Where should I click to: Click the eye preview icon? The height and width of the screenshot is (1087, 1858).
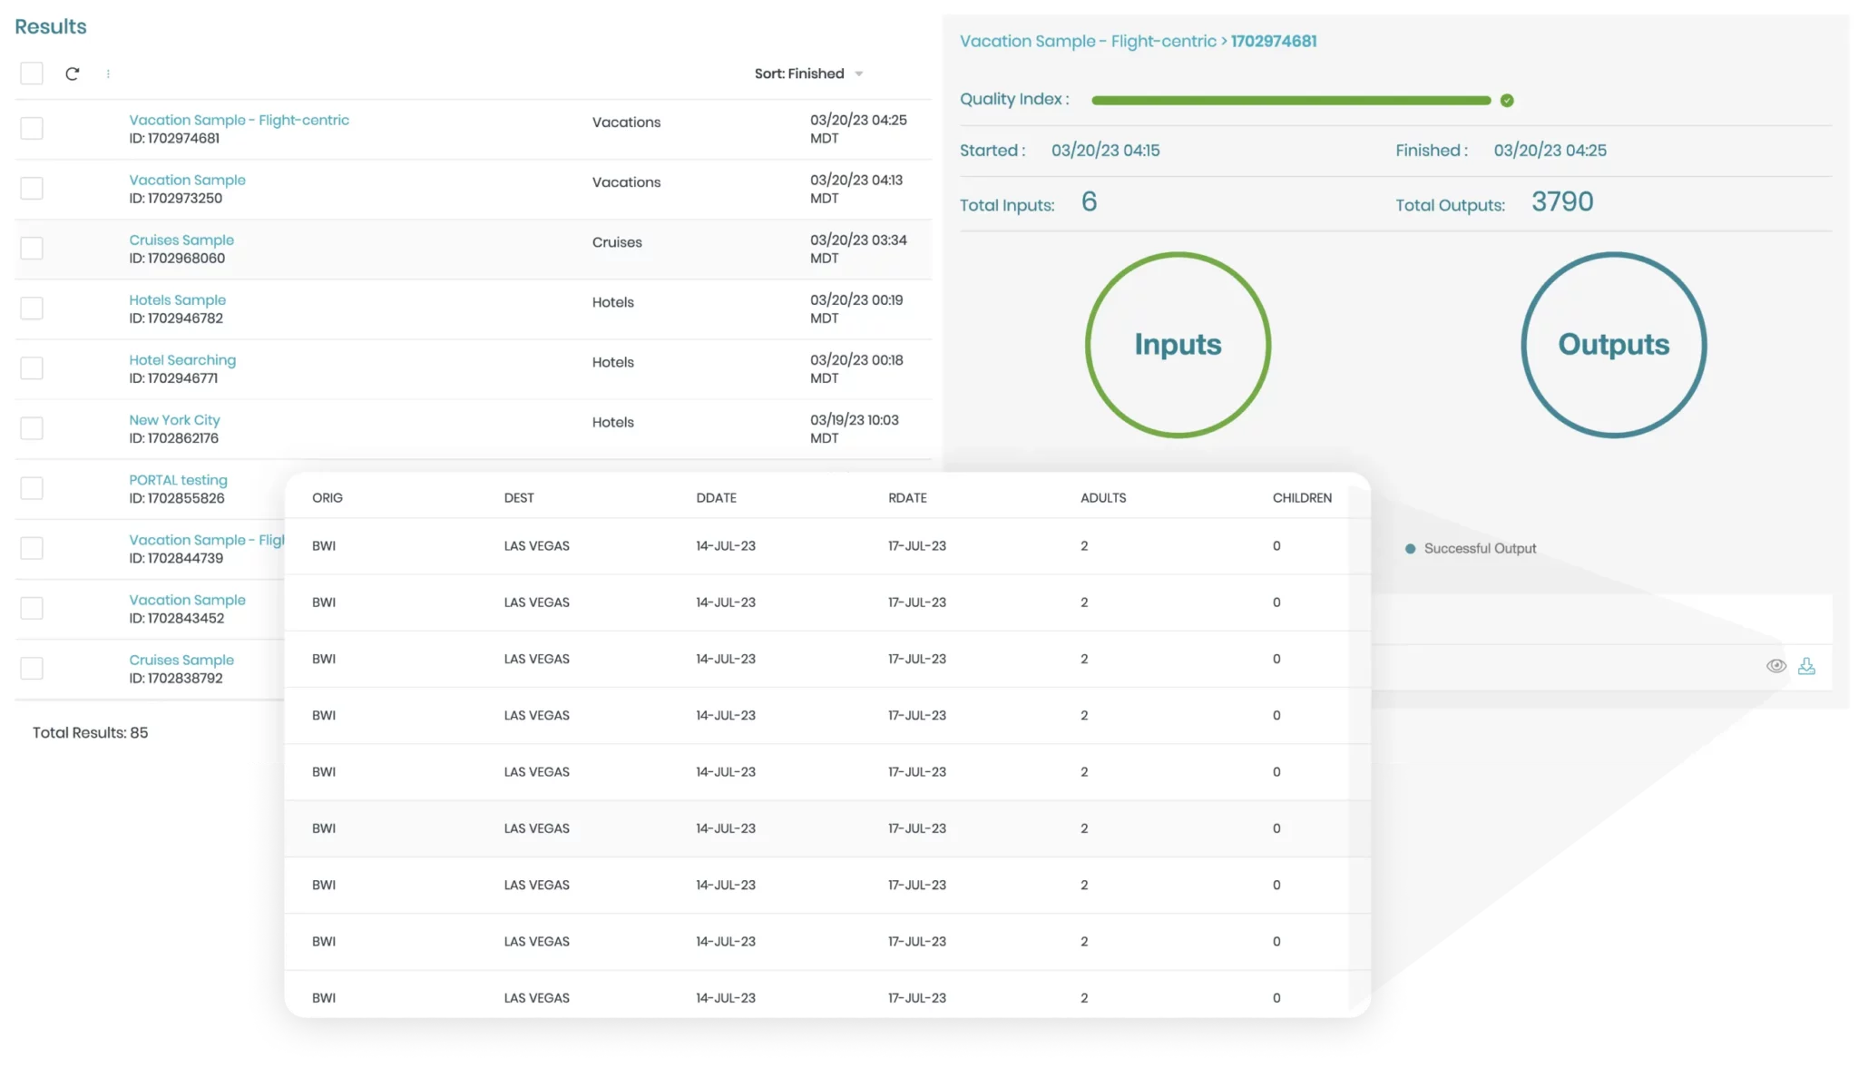1775,666
